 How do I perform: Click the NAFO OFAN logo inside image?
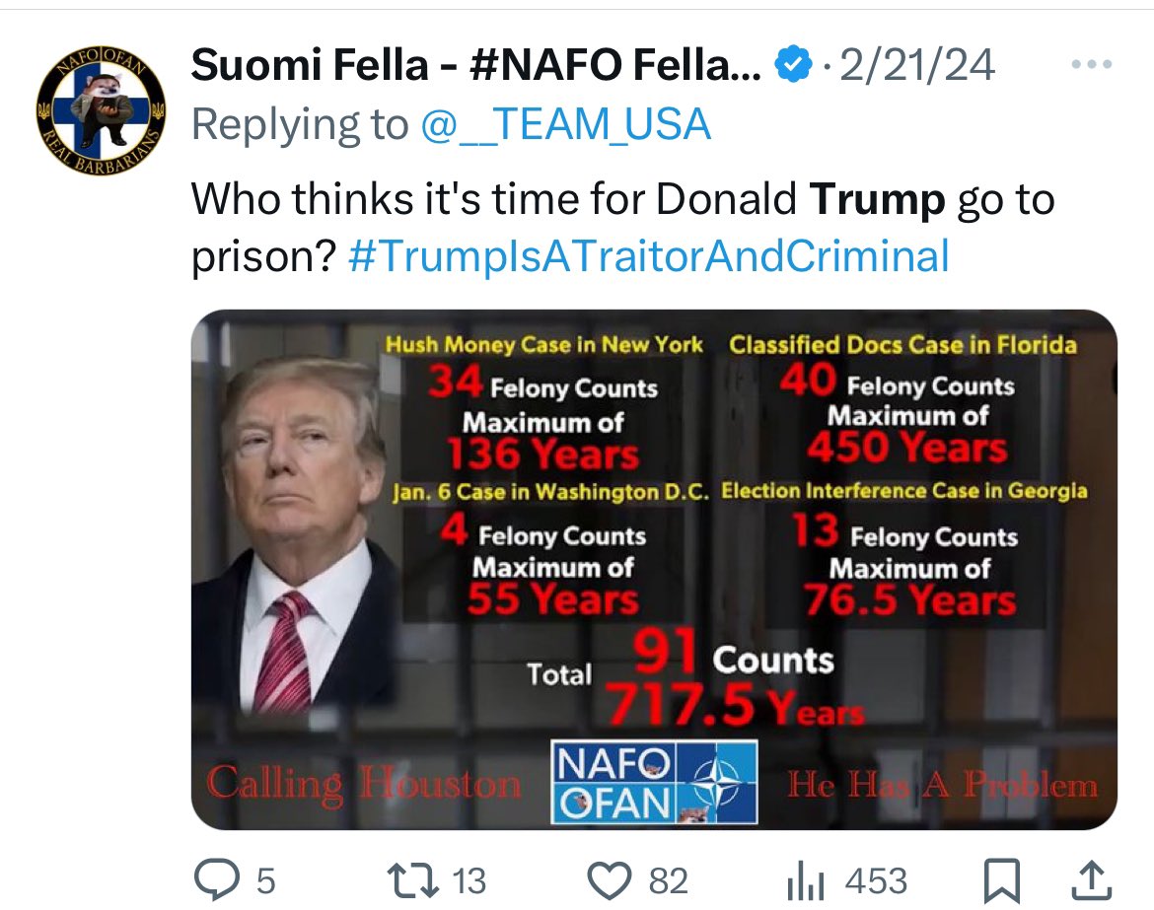[x=654, y=782]
